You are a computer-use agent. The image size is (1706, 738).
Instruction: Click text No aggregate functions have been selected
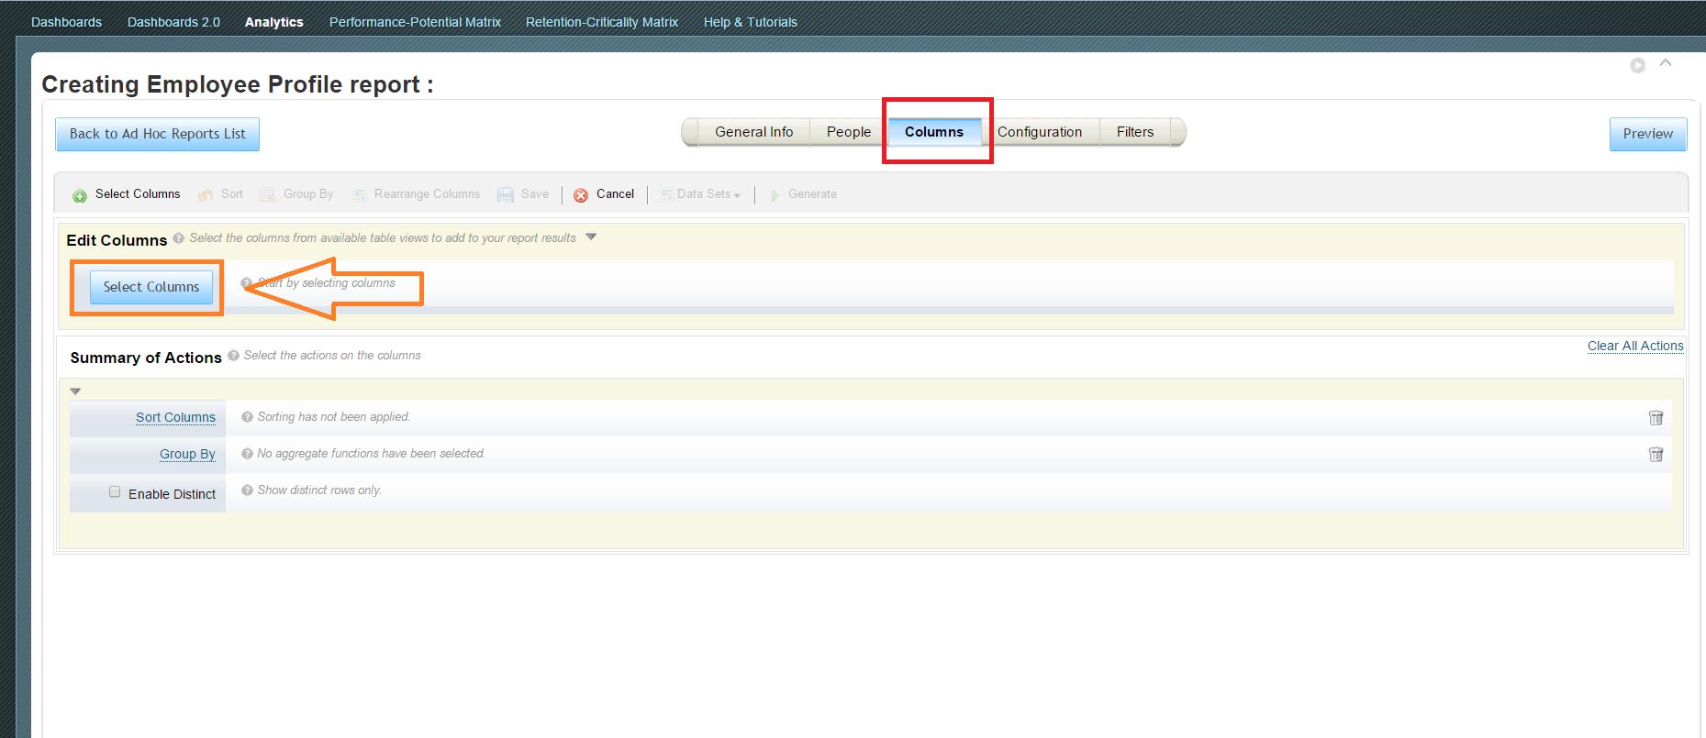point(371,454)
